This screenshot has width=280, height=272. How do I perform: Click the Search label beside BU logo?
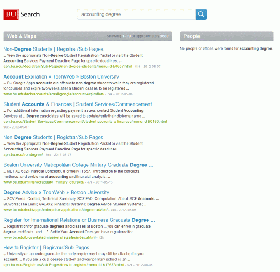[x=30, y=14]
